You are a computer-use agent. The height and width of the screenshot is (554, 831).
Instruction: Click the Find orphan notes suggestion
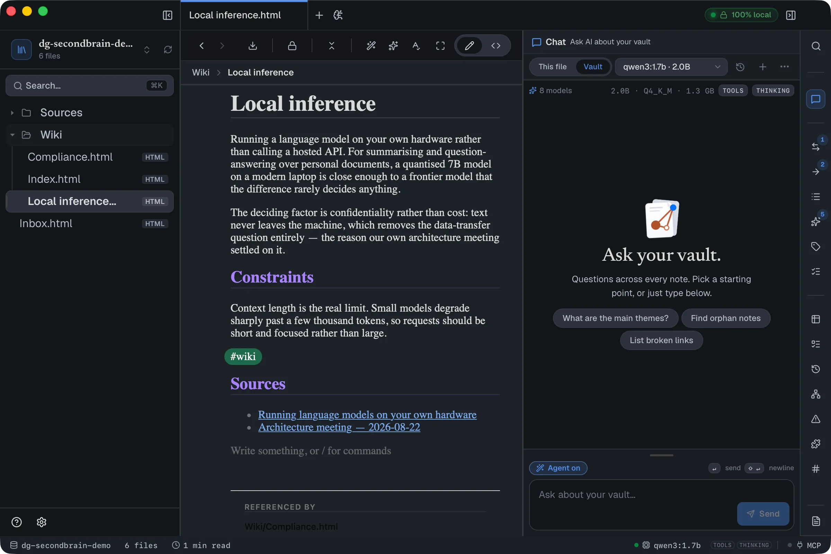726,318
